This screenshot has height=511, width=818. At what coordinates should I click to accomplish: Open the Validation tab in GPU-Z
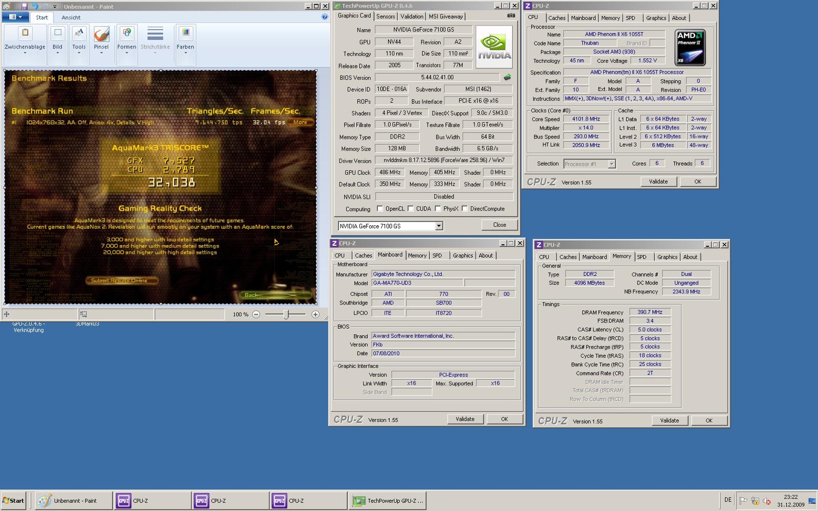[412, 16]
